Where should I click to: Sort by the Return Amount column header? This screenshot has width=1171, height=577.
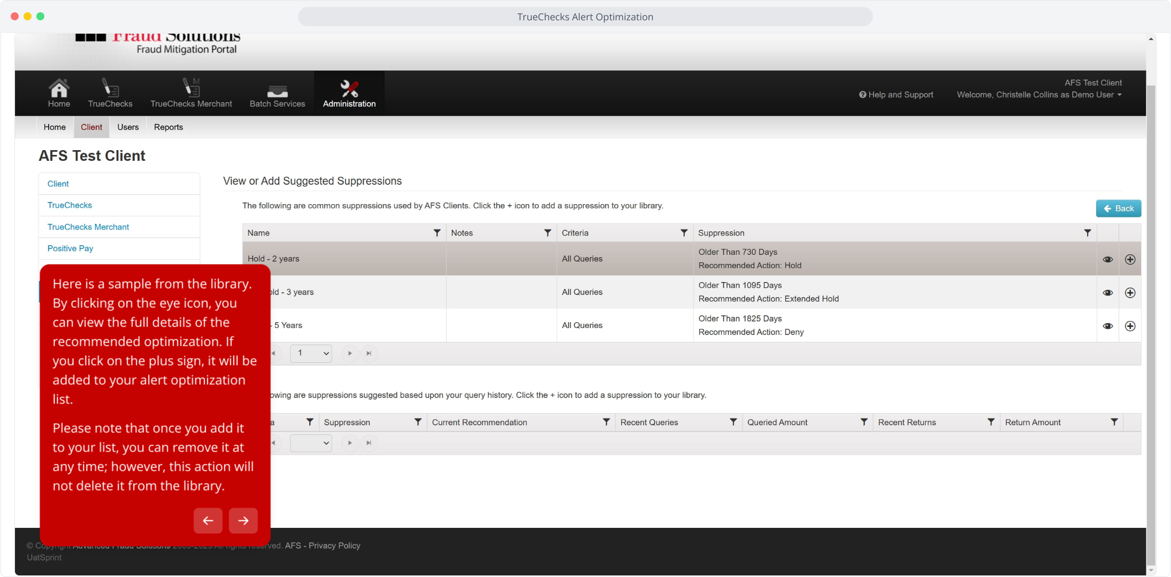[1033, 422]
